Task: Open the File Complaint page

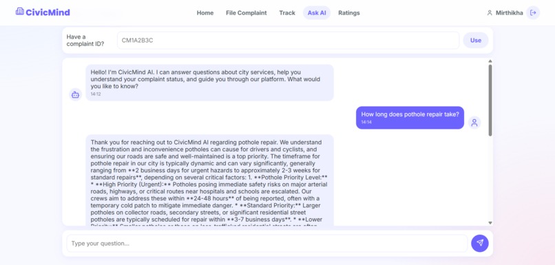Action: click(247, 13)
